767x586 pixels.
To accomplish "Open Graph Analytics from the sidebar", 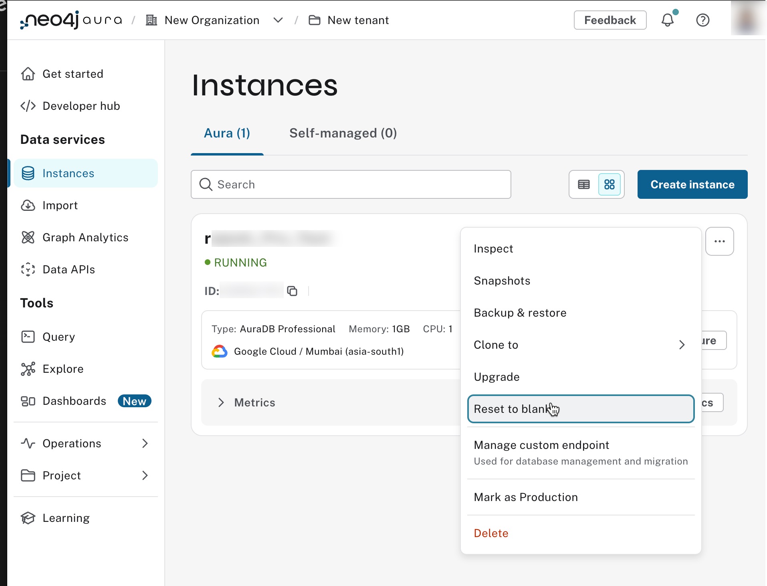I will [85, 237].
